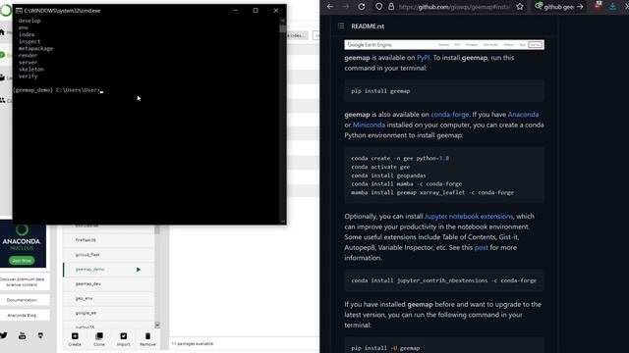Click the Anaconda Navigator logo
The image size is (629, 353).
pos(6,11)
